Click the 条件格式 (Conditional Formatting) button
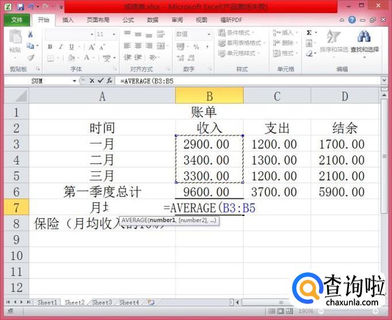This screenshot has width=392, height=320. [x=239, y=33]
